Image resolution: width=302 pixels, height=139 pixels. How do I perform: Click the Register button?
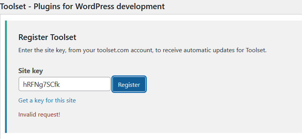point(129,84)
